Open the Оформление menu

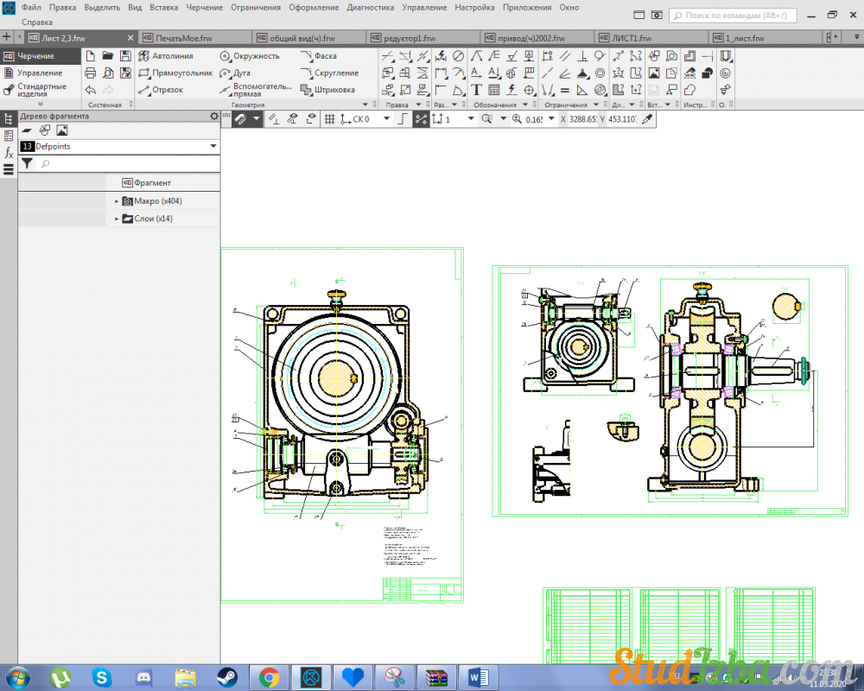click(x=314, y=7)
